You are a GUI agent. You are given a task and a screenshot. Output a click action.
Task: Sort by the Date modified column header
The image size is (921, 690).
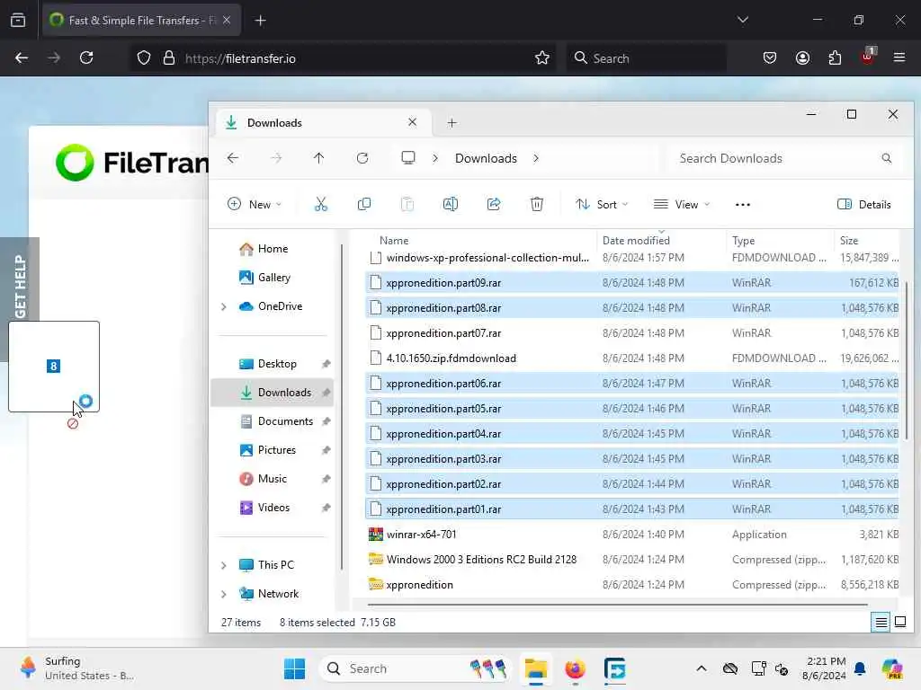click(x=636, y=241)
